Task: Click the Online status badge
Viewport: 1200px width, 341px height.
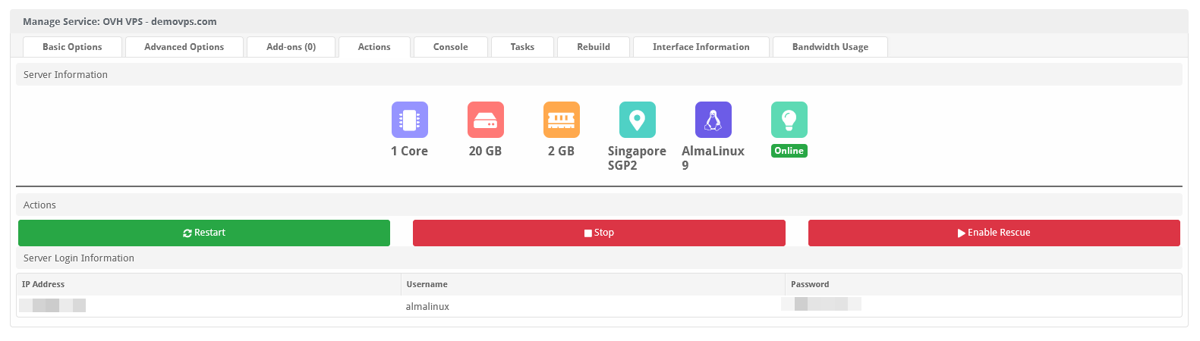Action: pos(789,151)
